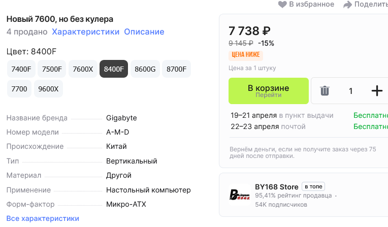Open the BY168 Store logo

[240, 193]
